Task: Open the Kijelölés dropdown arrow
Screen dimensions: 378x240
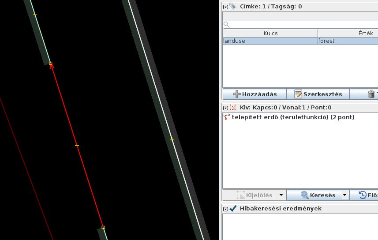Action: click(281, 195)
